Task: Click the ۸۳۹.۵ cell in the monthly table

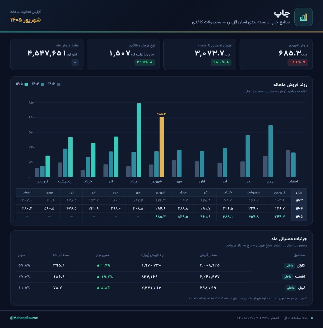Action: point(183,217)
